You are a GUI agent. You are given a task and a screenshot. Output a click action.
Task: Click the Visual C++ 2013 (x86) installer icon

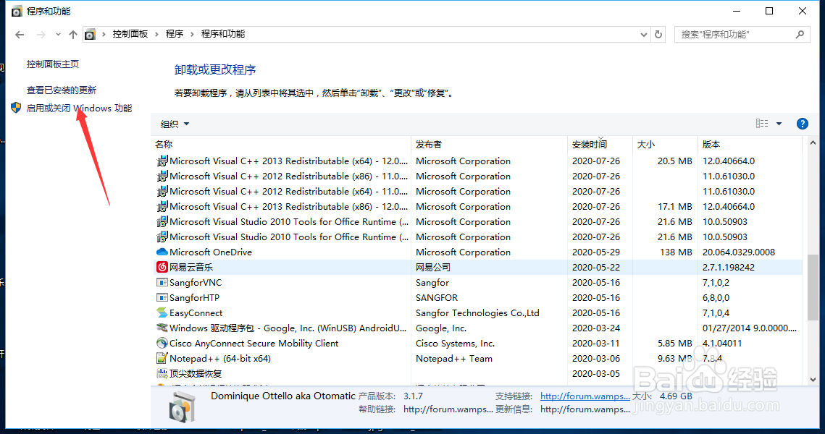pyautogui.click(x=162, y=206)
